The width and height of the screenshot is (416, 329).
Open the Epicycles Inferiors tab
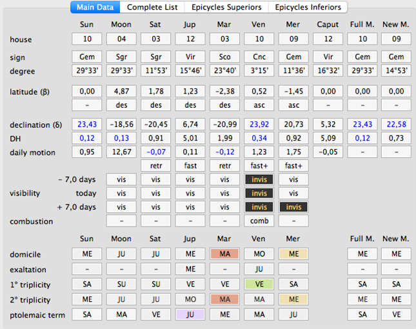pos(308,7)
